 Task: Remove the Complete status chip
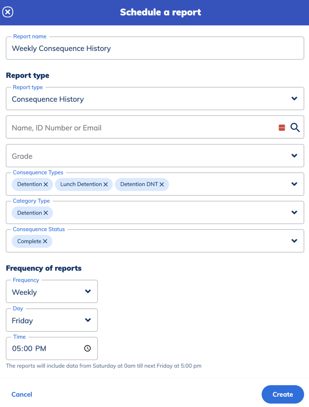(45, 241)
